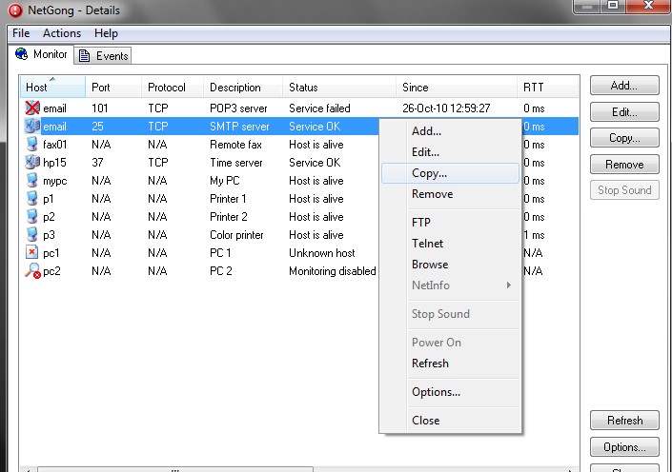The width and height of the screenshot is (672, 472).
Task: Sort the list by Status column header
Action: pos(338,88)
